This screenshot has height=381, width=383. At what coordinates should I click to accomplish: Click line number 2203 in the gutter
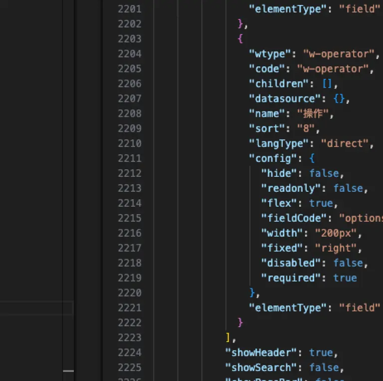(130, 39)
